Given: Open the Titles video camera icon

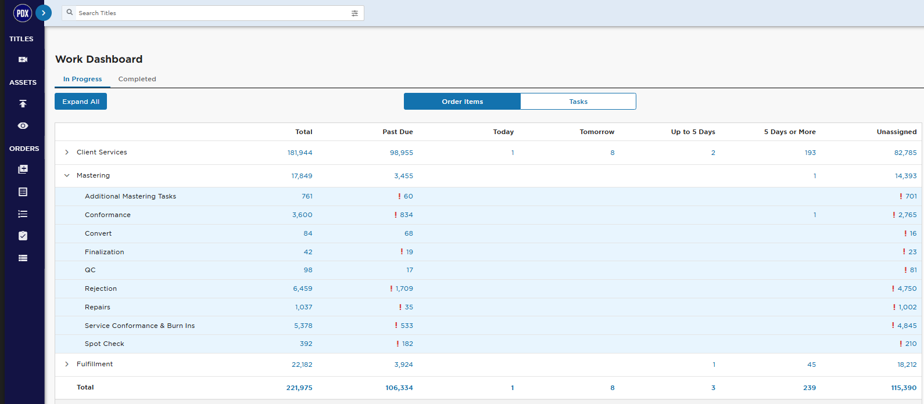Looking at the screenshot, I should [x=23, y=59].
